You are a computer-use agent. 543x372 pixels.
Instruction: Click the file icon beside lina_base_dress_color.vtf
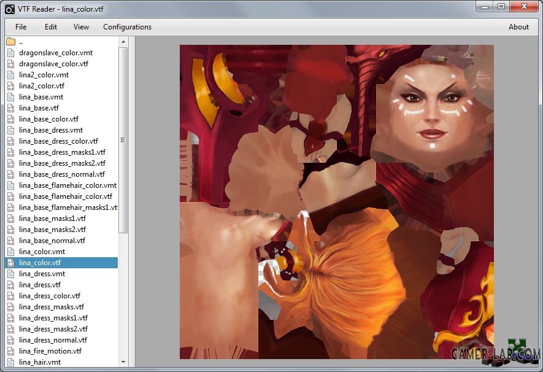[x=10, y=141]
